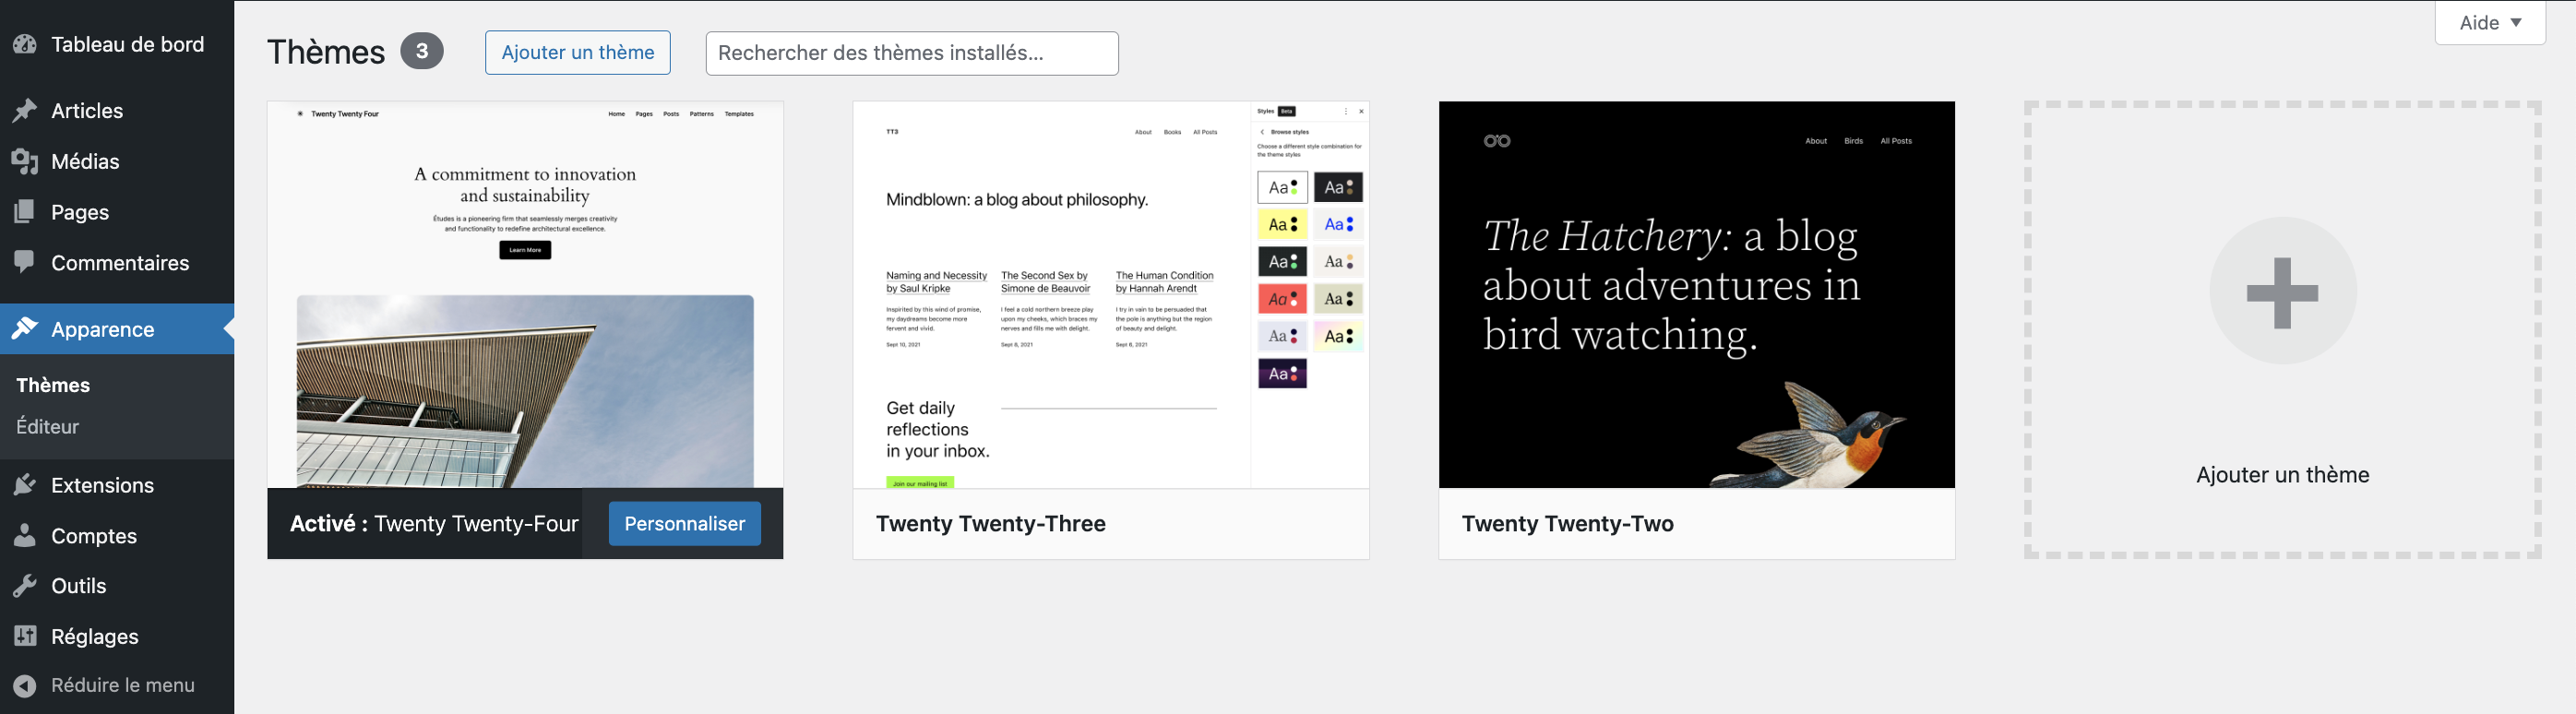This screenshot has width=2576, height=714.
Task: Open the Twenty Twenty-Two theme screenshot
Action: coord(1697,295)
